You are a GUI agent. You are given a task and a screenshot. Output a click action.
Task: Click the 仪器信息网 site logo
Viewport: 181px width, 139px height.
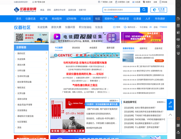click(25, 10)
